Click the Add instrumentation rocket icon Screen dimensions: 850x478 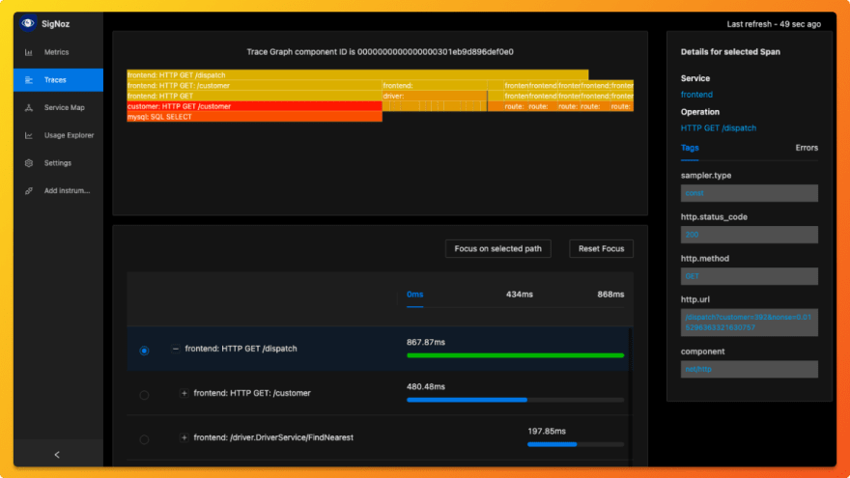29,190
